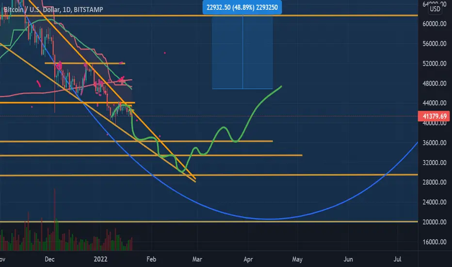This screenshot has width=452, height=267.
Task: Select the blue shaded price range box
Action: point(242,52)
